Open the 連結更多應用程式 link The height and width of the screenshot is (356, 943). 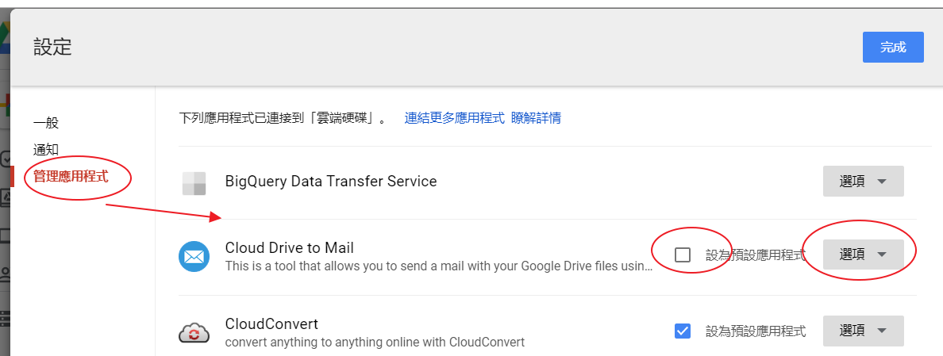tap(454, 118)
